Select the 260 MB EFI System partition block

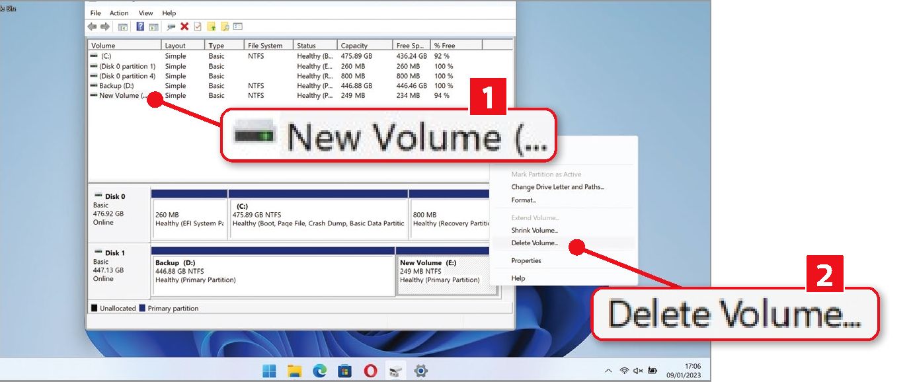190,215
